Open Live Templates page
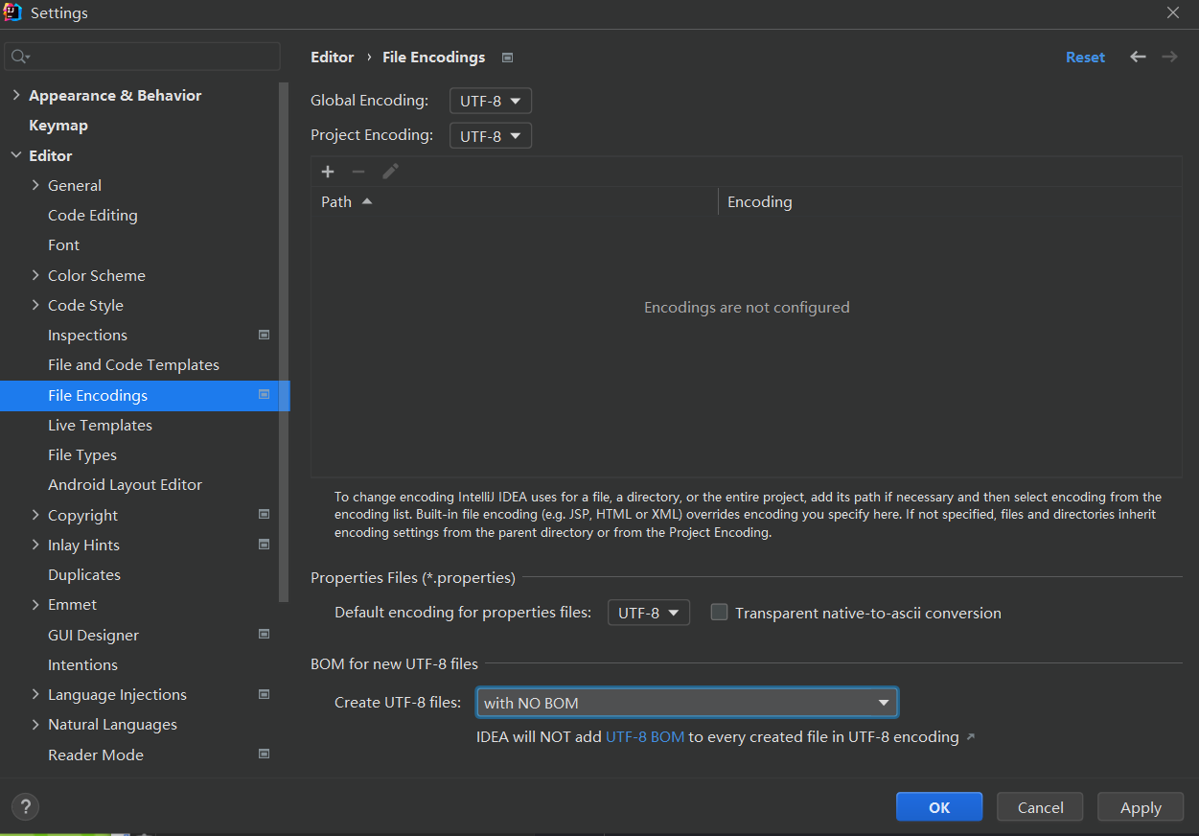This screenshot has width=1199, height=836. (x=100, y=425)
